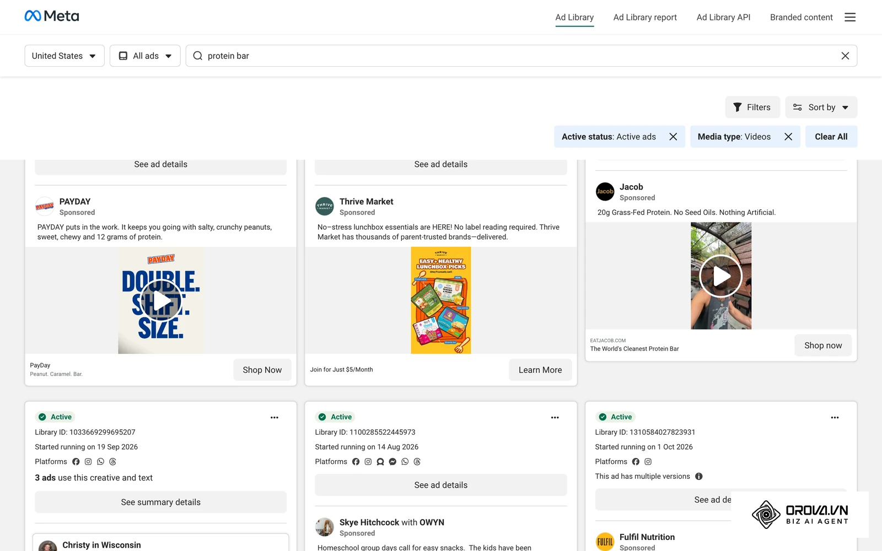Image resolution: width=882 pixels, height=551 pixels.
Task: Open the All ads category dropdown
Action: tap(145, 56)
